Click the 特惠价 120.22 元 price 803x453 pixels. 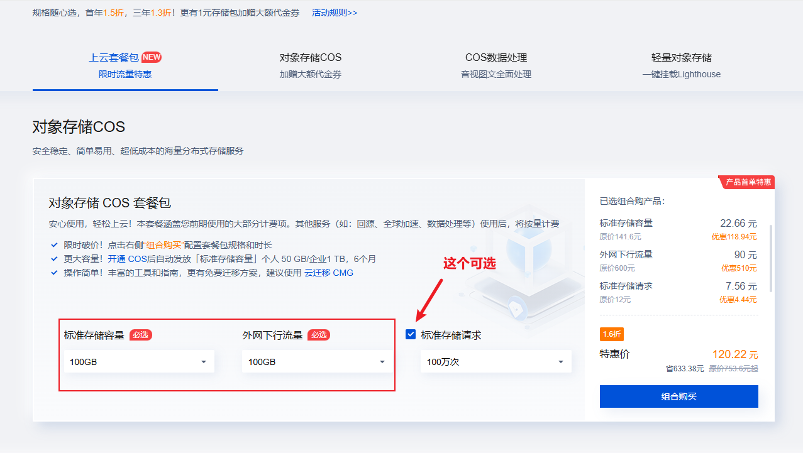[735, 355]
